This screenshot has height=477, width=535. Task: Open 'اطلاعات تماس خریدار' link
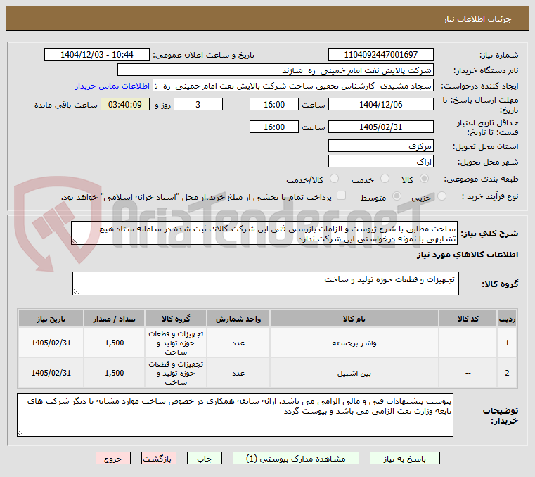point(112,86)
